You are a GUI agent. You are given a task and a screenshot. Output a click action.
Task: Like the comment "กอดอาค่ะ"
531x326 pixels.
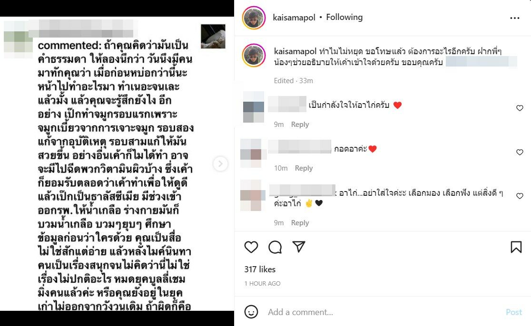[x=520, y=152]
